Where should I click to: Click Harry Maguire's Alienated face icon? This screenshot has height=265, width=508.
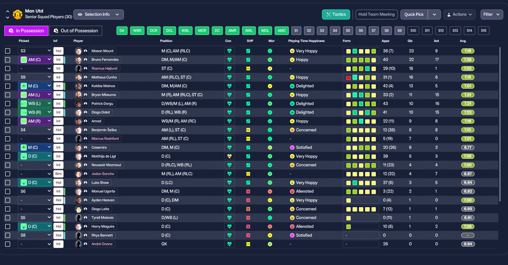(x=292, y=227)
